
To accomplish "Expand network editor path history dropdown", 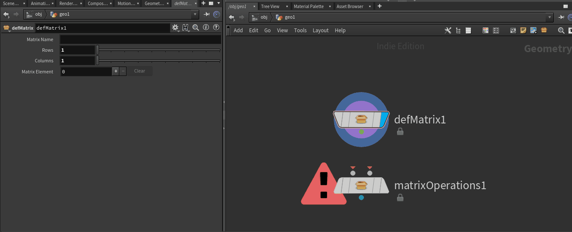I will [x=550, y=17].
